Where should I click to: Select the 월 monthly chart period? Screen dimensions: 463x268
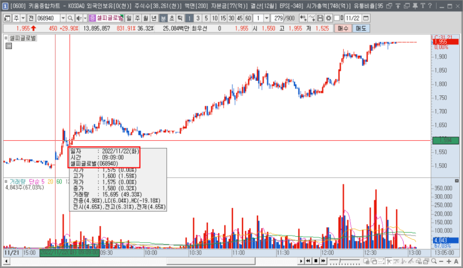click(x=146, y=19)
